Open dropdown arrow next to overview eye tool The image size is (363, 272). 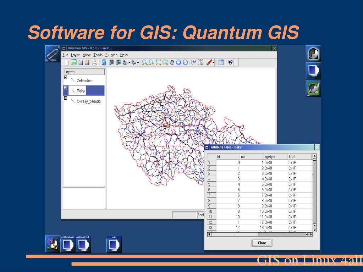point(129,62)
